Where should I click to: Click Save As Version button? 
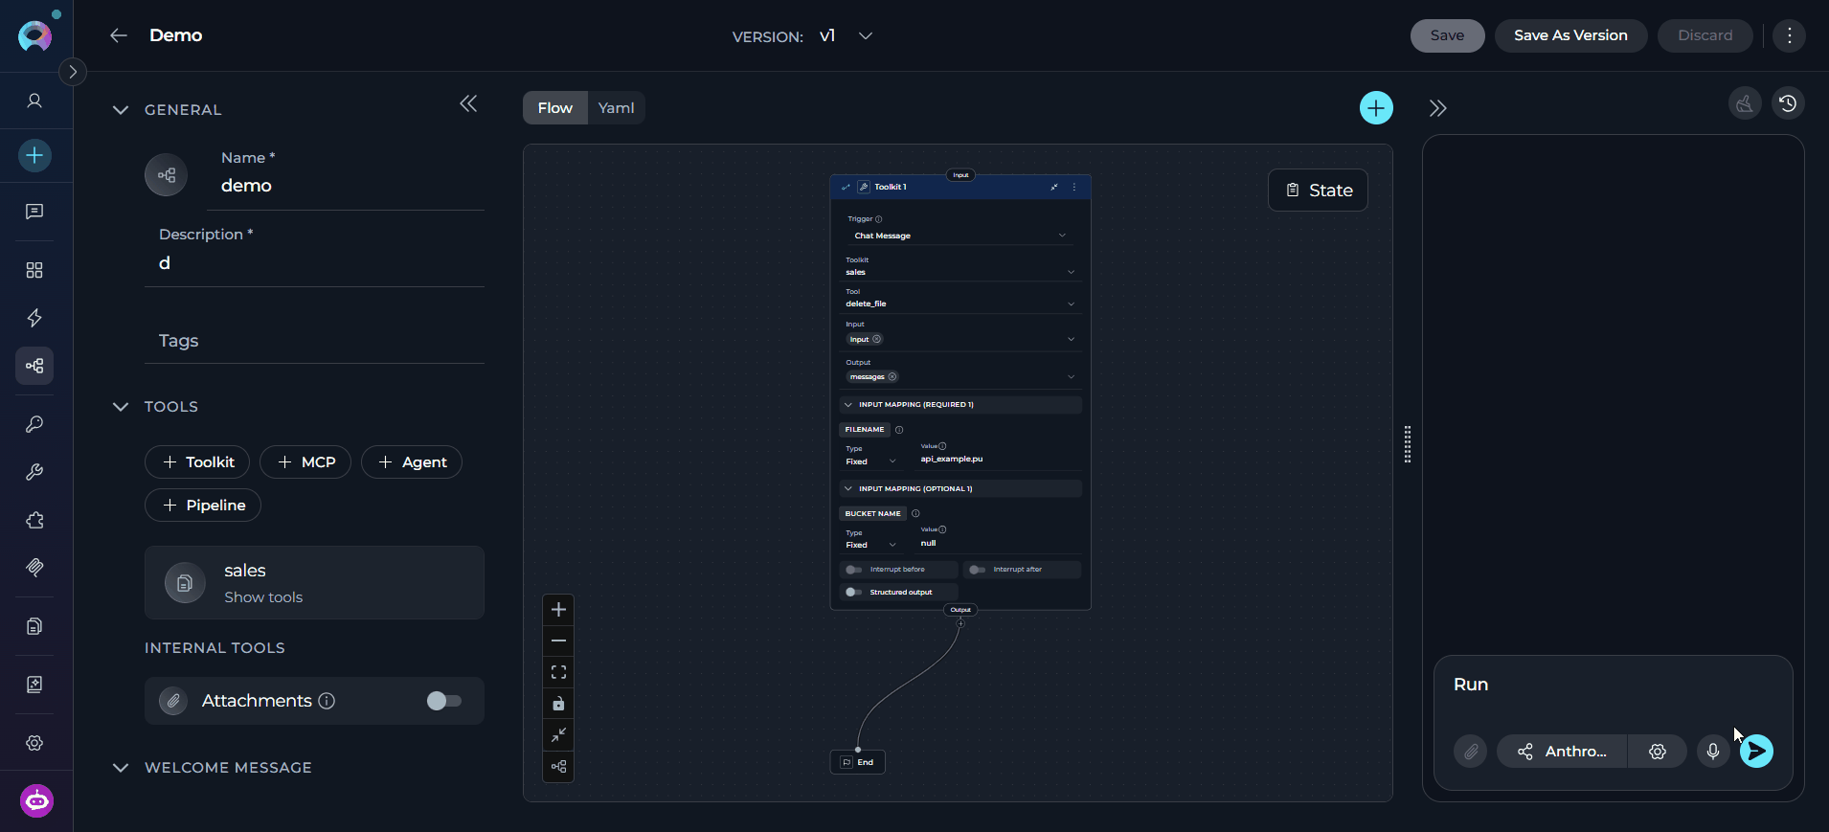click(x=1570, y=35)
